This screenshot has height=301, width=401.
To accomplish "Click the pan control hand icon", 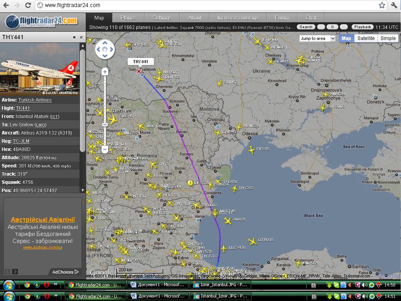I will click(x=105, y=49).
